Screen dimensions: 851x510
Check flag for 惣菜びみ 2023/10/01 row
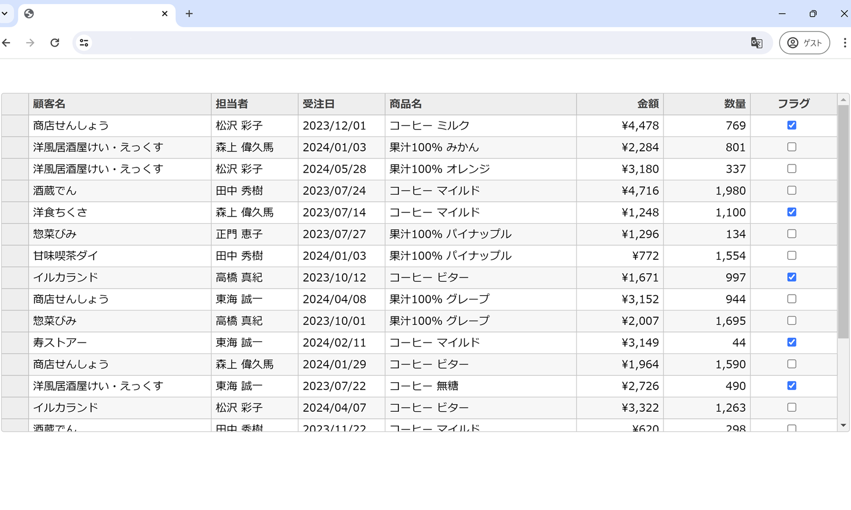point(792,320)
